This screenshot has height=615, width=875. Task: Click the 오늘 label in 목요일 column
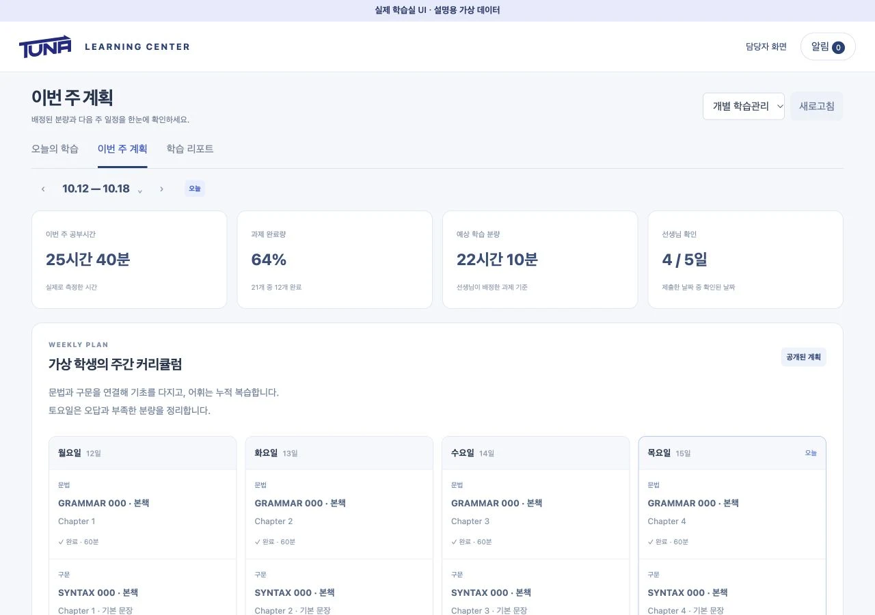pos(811,453)
